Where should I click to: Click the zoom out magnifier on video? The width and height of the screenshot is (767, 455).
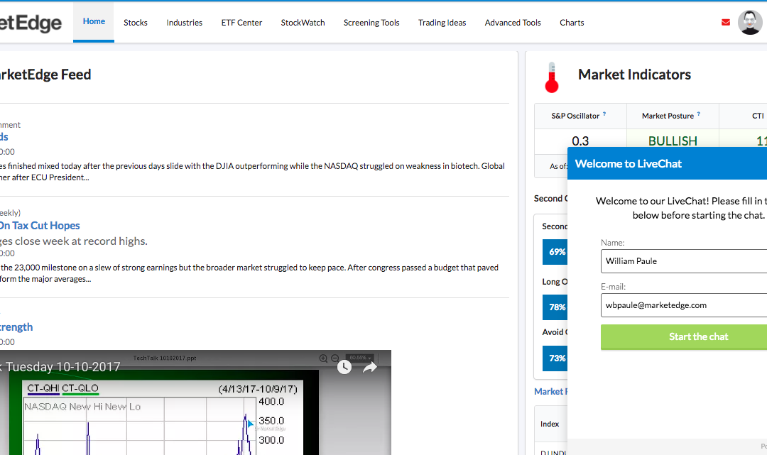pyautogui.click(x=335, y=358)
